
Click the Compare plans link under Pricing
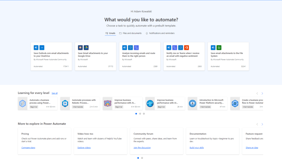(x=28, y=147)
